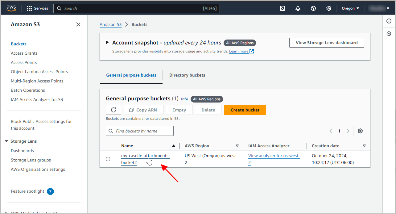This screenshot has width=396, height=214.
Task: Click the Delete button
Action: pos(208,110)
